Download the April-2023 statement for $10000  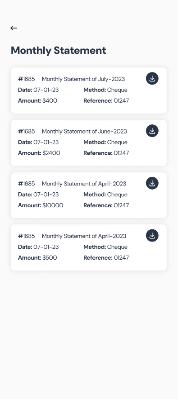click(x=152, y=183)
